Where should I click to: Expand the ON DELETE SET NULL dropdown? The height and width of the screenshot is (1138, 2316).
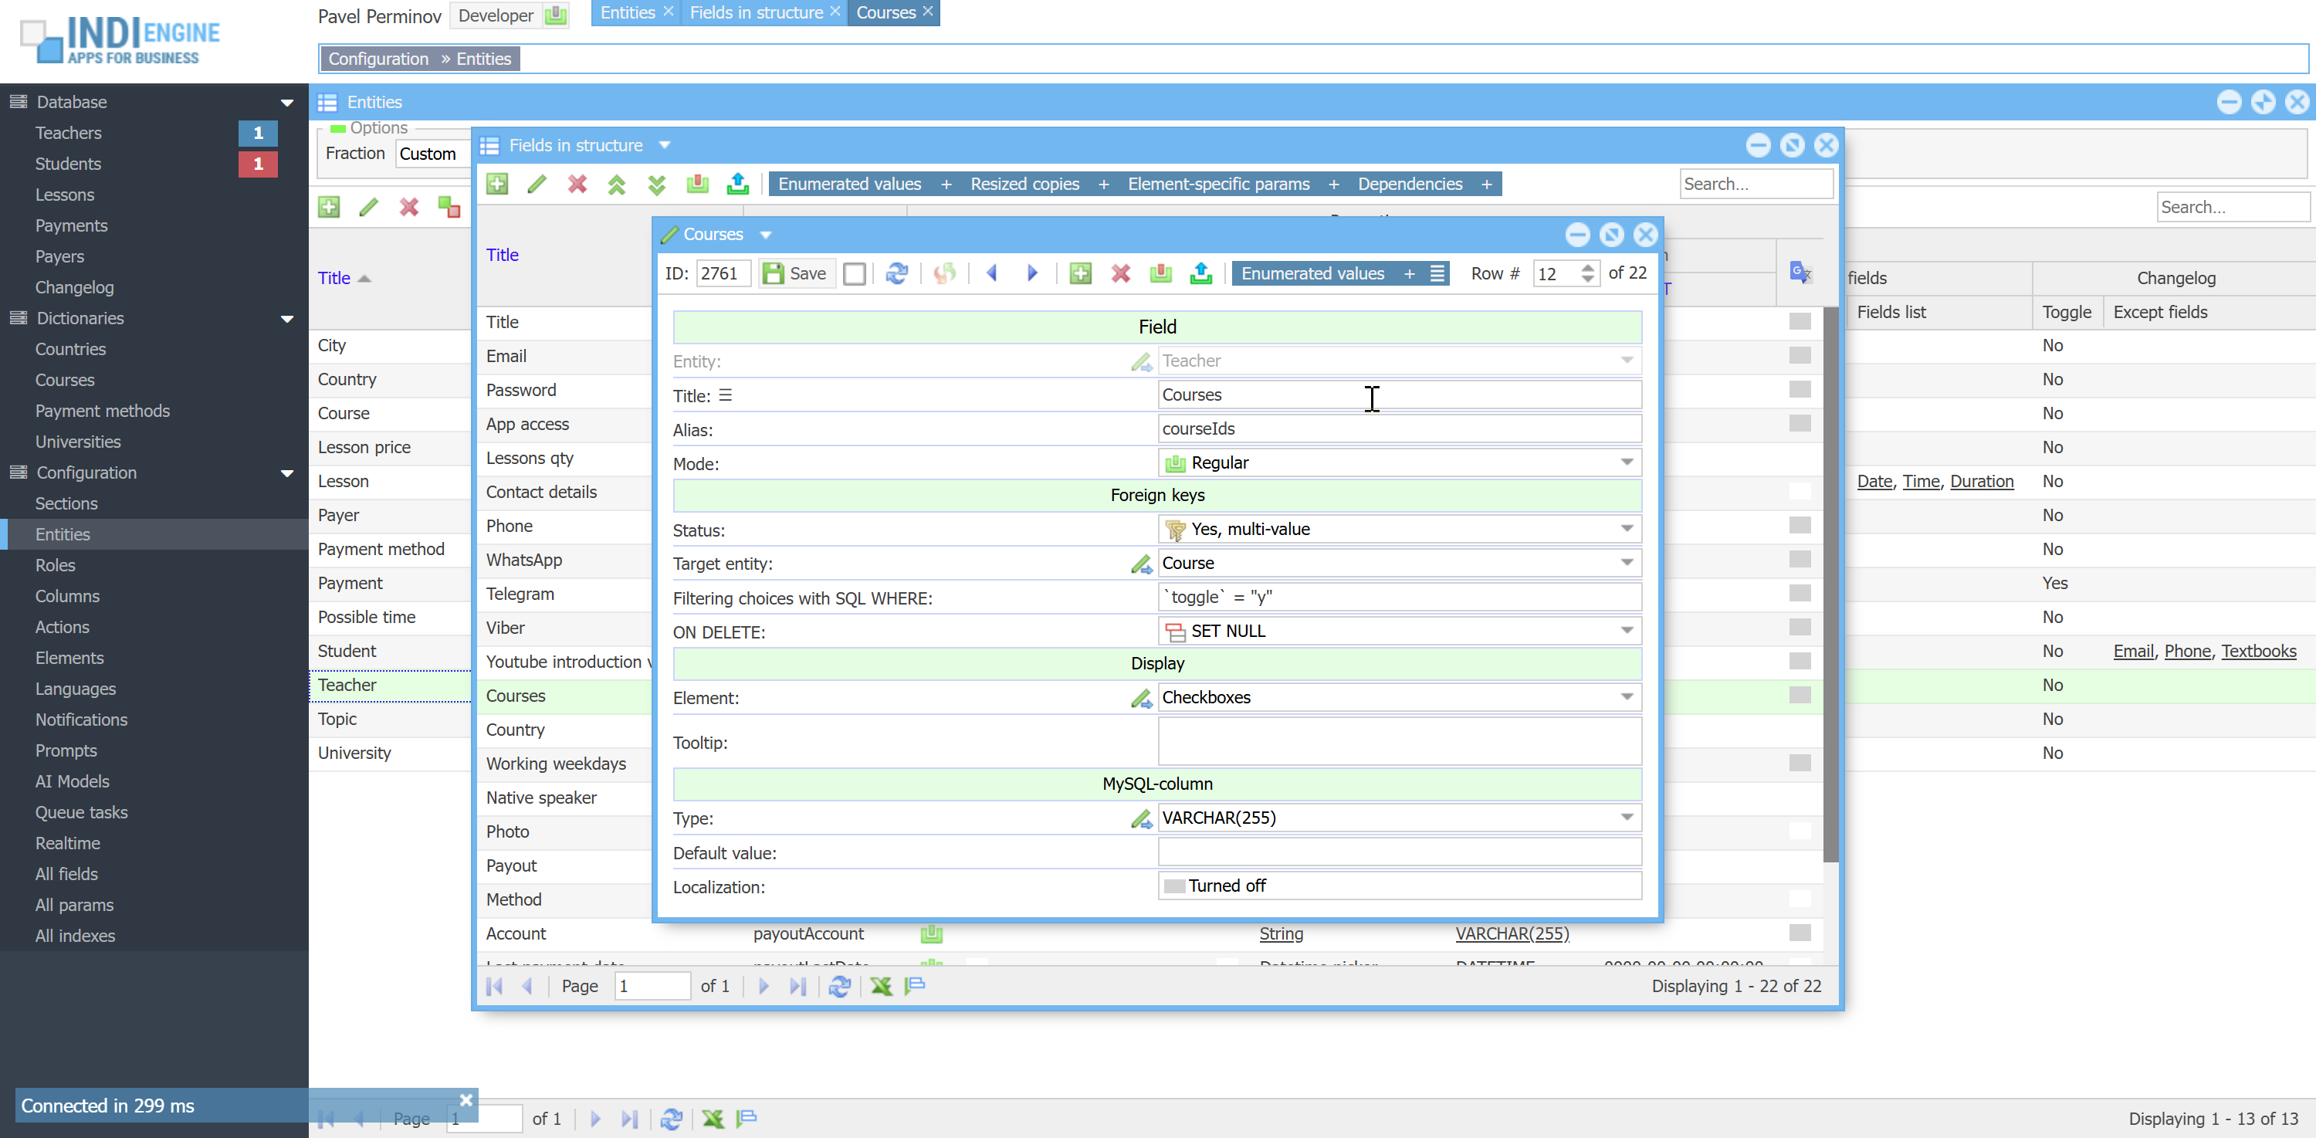[1627, 631]
